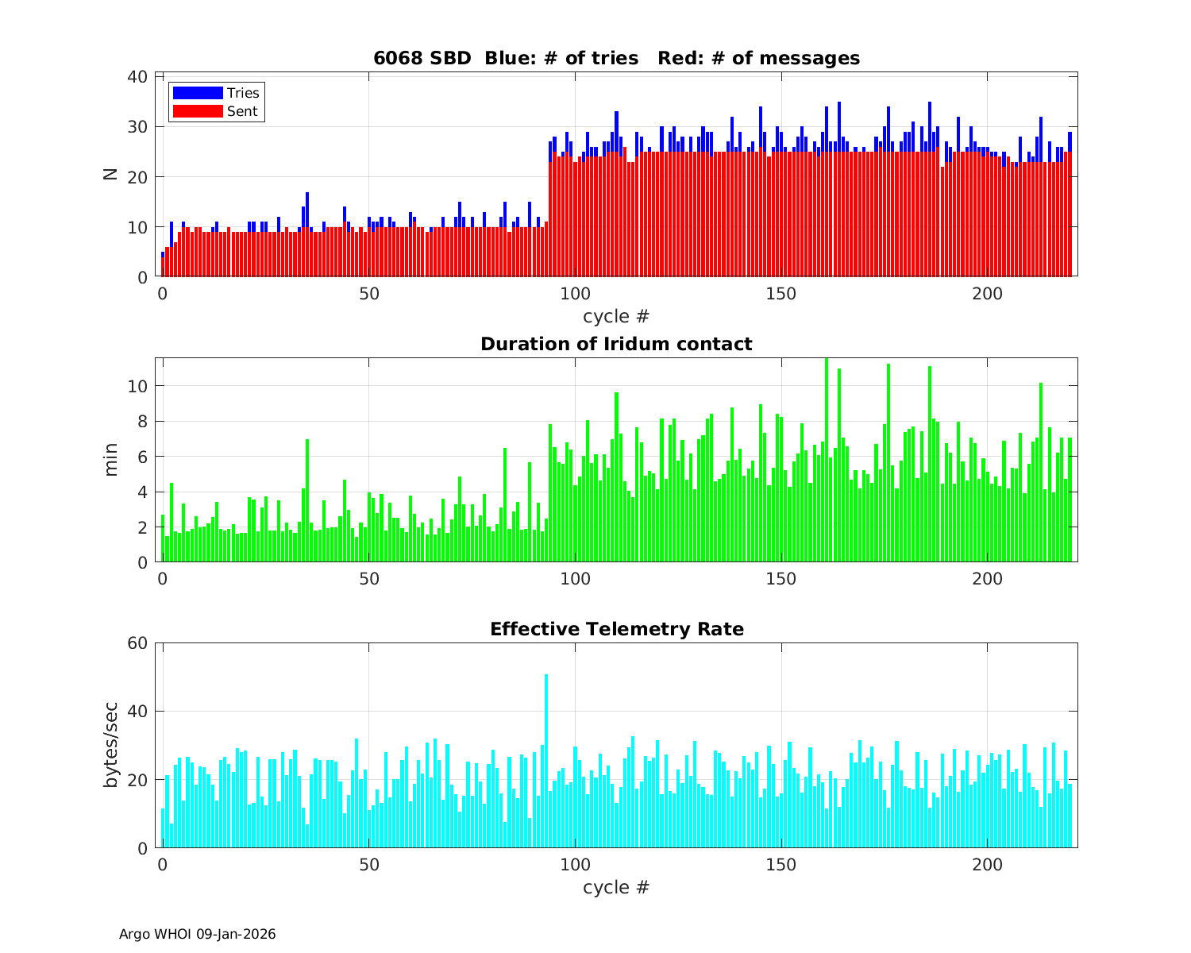Image resolution: width=1191 pixels, height=953 pixels.
Task: Select the "Sent" legend text label
Action: click(242, 111)
